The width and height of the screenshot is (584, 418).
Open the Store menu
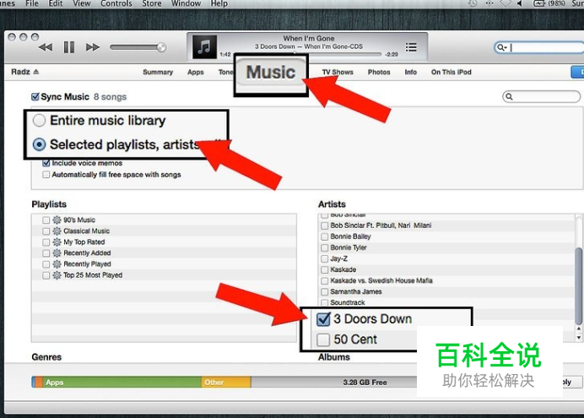152,3
